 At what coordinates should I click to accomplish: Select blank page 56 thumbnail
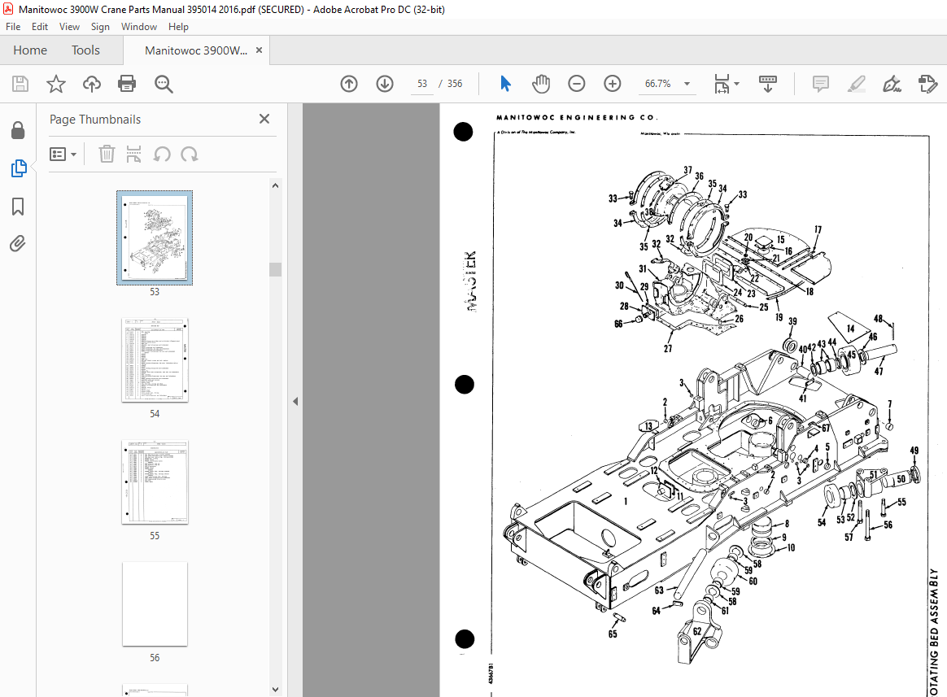[x=155, y=604]
